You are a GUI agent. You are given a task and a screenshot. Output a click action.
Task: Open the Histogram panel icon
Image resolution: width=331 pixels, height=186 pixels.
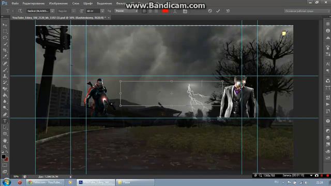[328, 38]
